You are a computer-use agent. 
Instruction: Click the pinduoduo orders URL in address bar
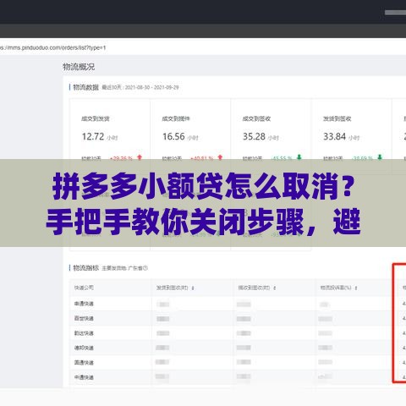point(52,47)
